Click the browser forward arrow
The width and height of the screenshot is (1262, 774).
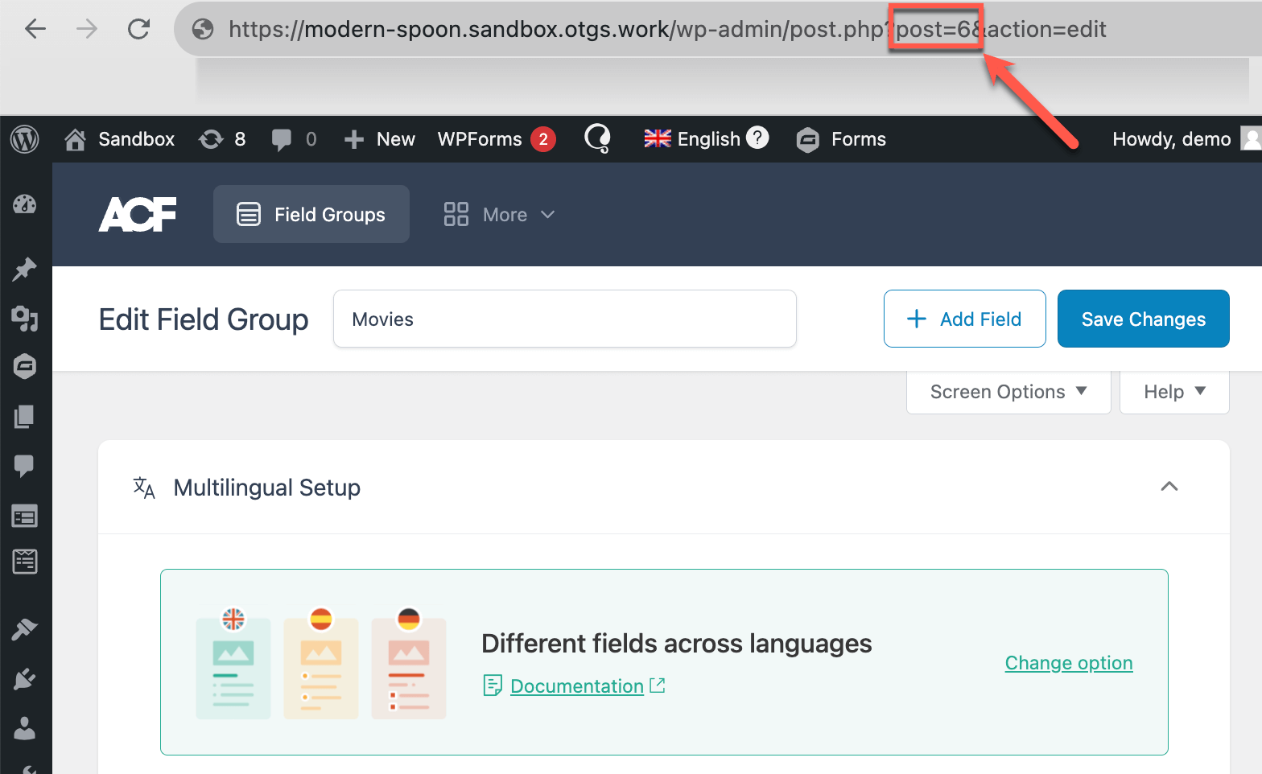[x=87, y=29]
